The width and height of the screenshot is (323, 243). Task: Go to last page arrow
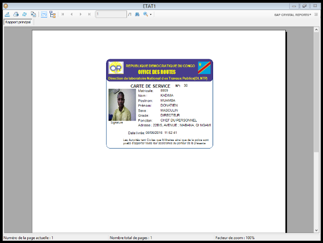tap(89, 14)
